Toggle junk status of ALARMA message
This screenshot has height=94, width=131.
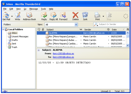click(109, 33)
